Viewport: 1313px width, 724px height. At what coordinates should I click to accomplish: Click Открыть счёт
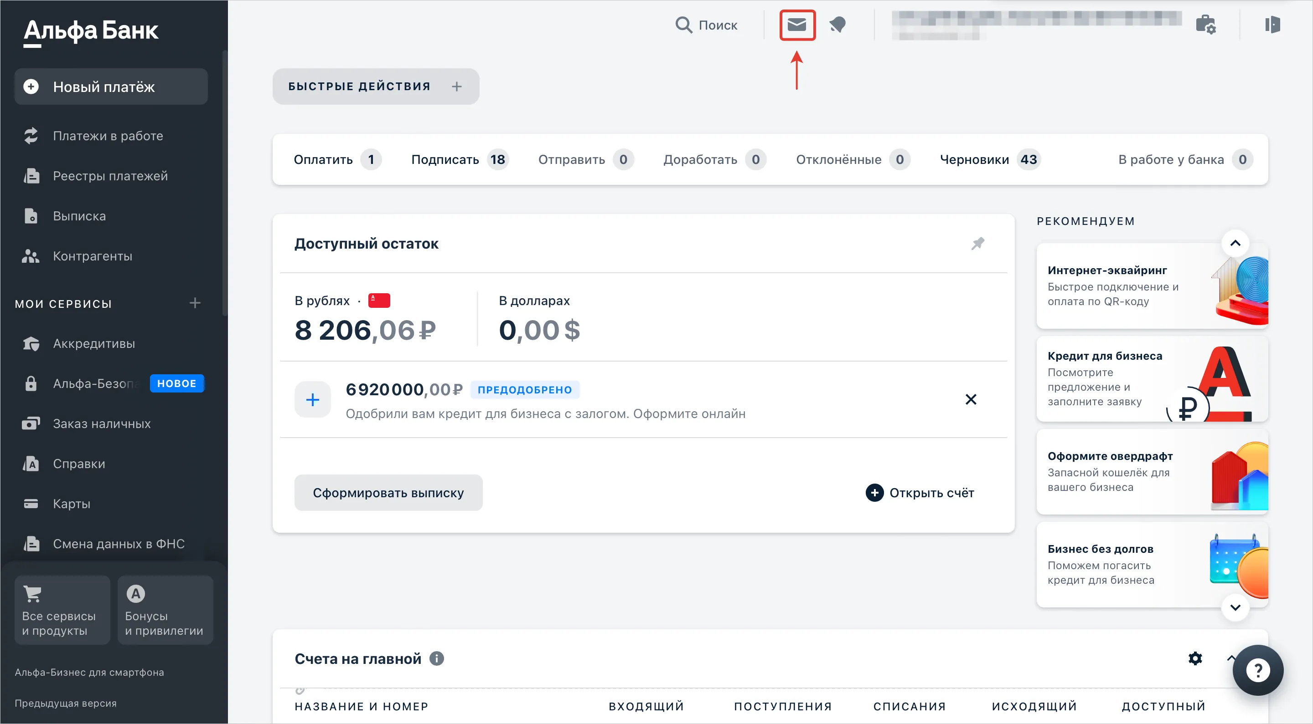(x=920, y=493)
